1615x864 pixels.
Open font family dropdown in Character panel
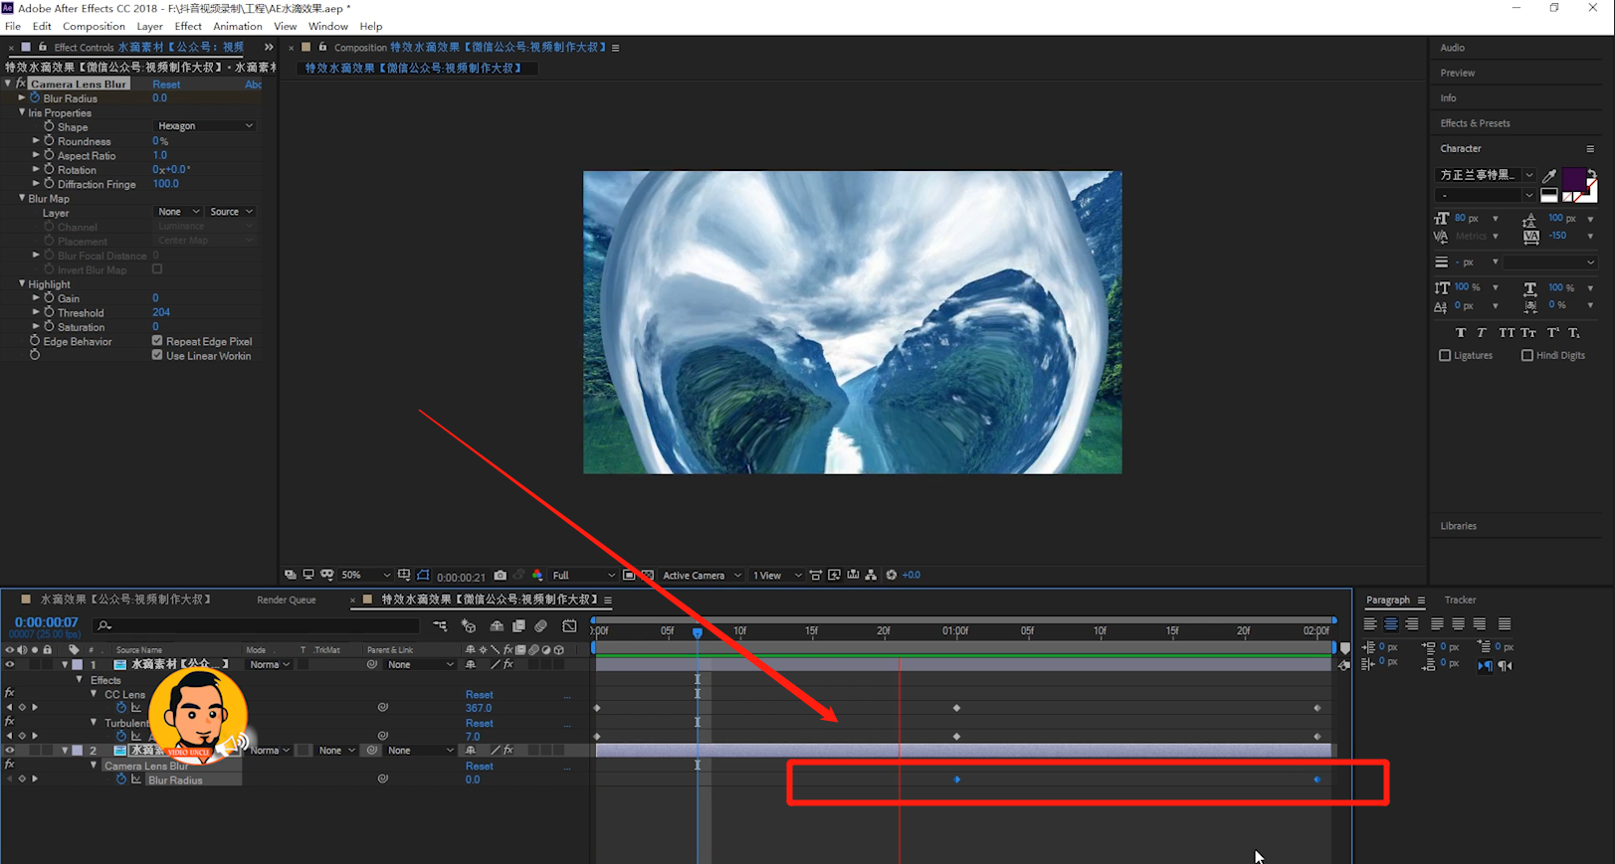1528,175
